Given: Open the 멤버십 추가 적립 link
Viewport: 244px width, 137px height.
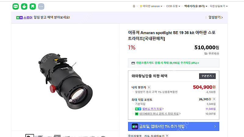Looking at the screenshot, I should click(153, 109).
